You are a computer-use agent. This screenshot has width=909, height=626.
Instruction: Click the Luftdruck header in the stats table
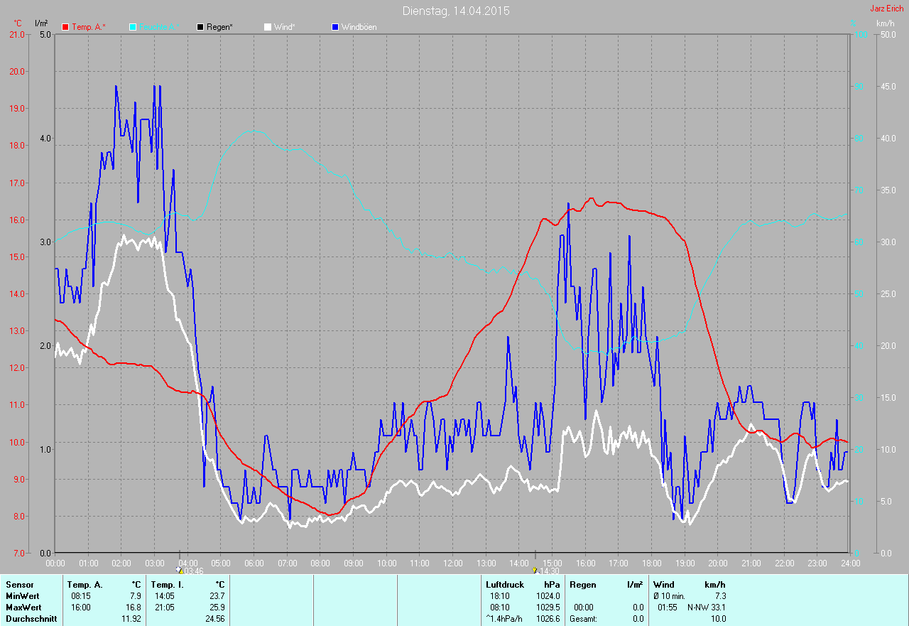[504, 585]
